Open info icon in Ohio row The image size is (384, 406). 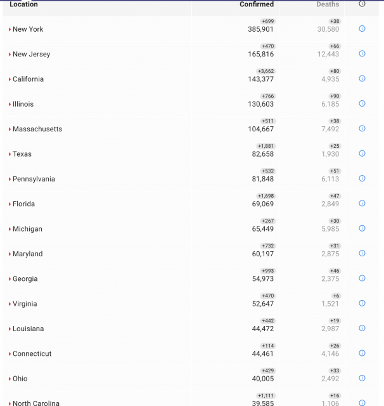click(x=362, y=378)
